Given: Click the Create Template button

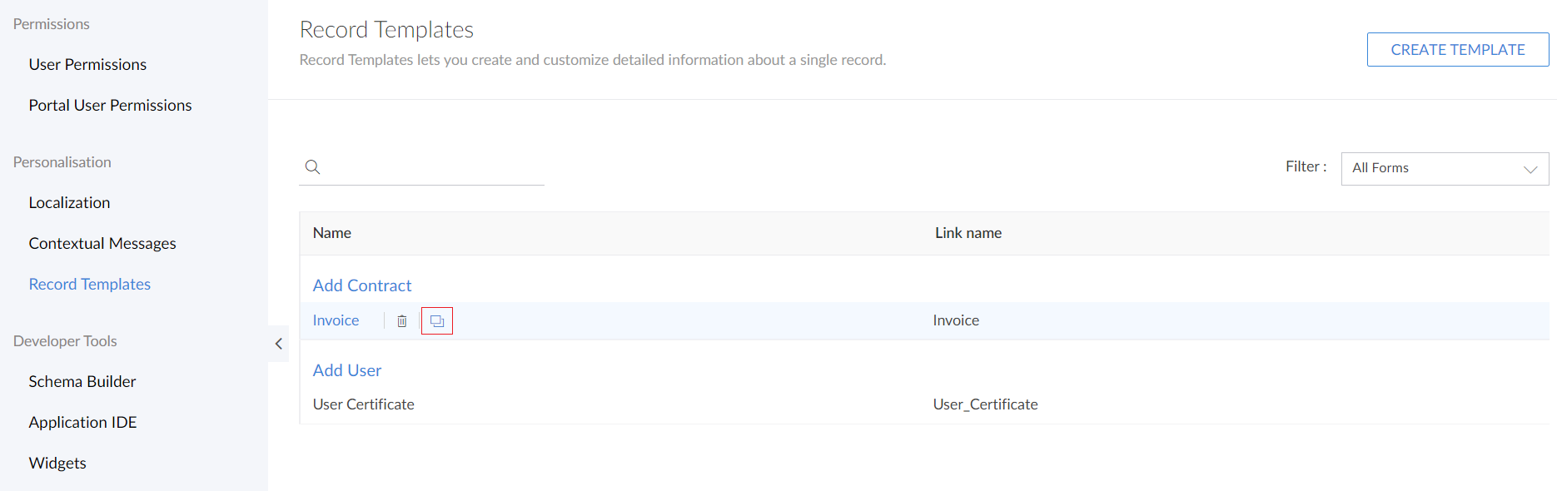Looking at the screenshot, I should pos(1457,50).
